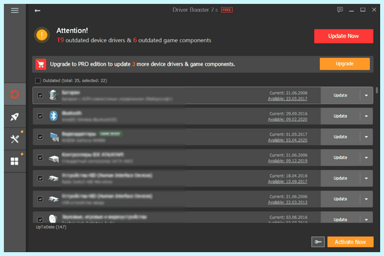Expand Update options for IDE controller
Screen dimensions: 384x256
tap(366, 158)
